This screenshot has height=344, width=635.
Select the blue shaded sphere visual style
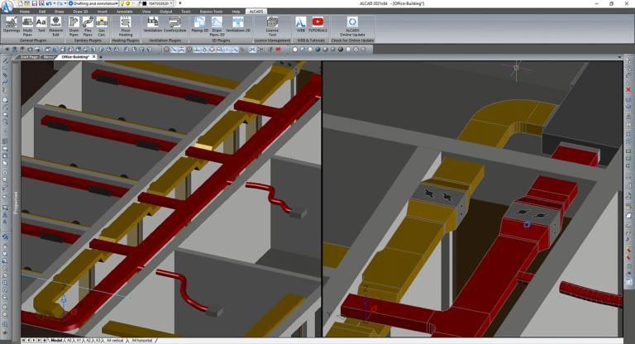(317, 50)
